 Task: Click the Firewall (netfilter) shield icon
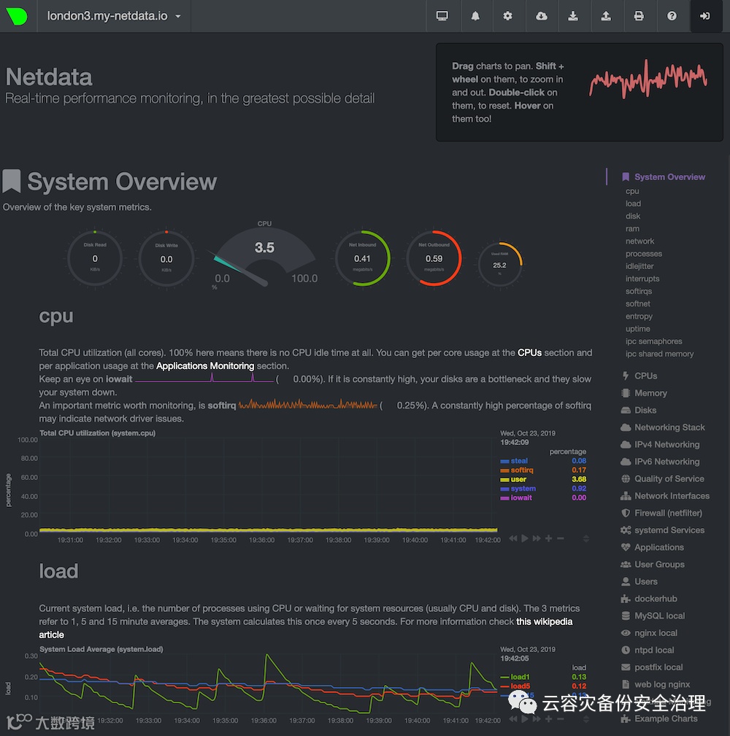click(626, 513)
